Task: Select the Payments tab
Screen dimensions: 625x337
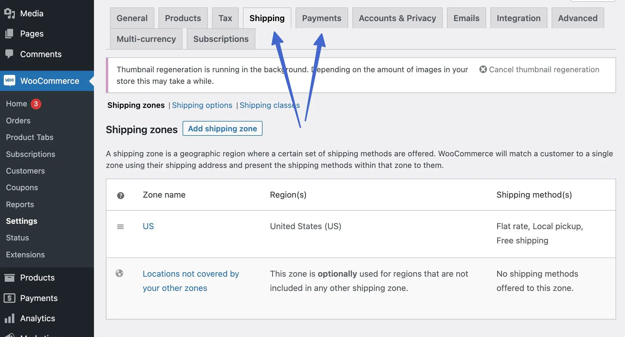Action: (322, 18)
